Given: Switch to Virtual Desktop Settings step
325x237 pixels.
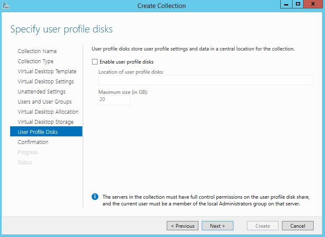Looking at the screenshot, I should point(46,81).
